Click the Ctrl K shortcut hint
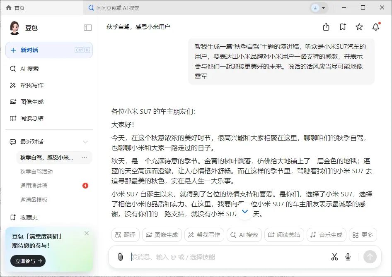Image resolution: width=392 pixels, height=277 pixels. 82,50
